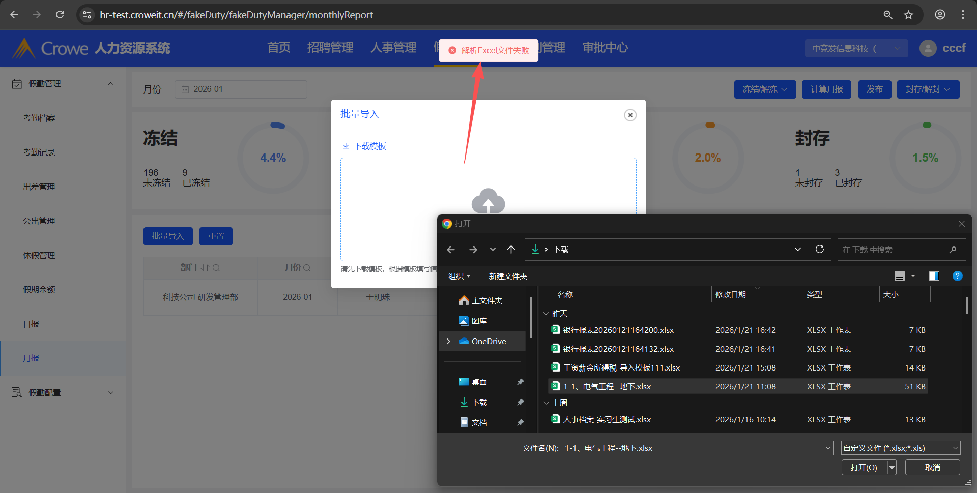977x493 pixels.
Task: Change the file view layout icon
Action: (x=900, y=276)
